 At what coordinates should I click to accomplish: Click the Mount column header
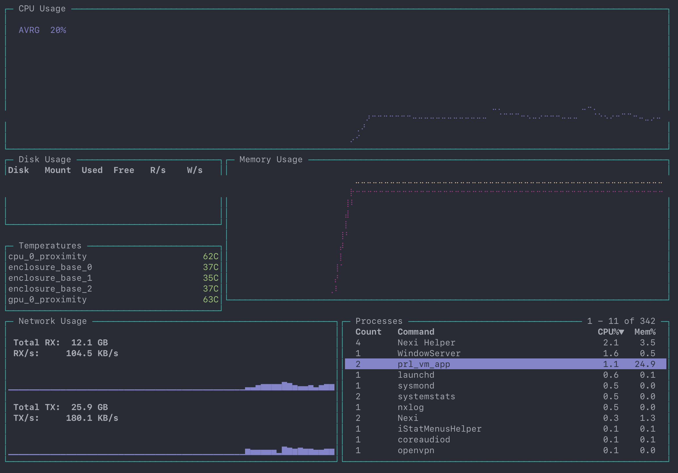click(58, 170)
